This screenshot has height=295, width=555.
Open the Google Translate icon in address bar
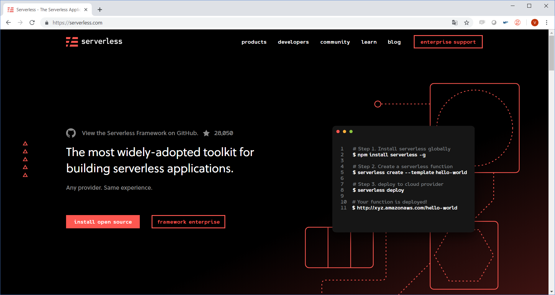click(455, 23)
